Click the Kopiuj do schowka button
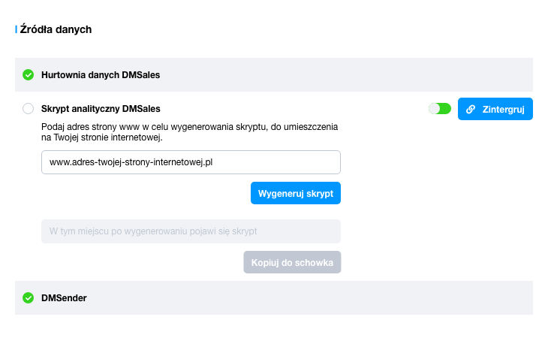Viewport: 548px width, 338px height. coord(292,262)
